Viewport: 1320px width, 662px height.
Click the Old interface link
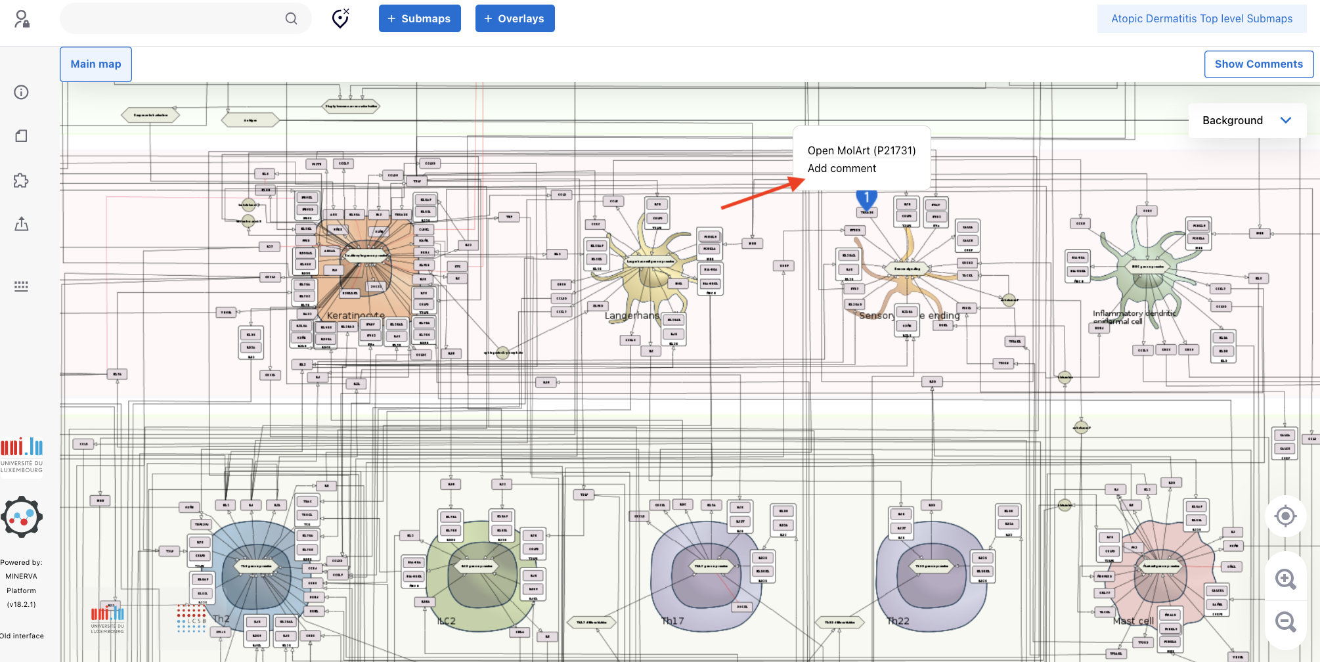point(22,636)
